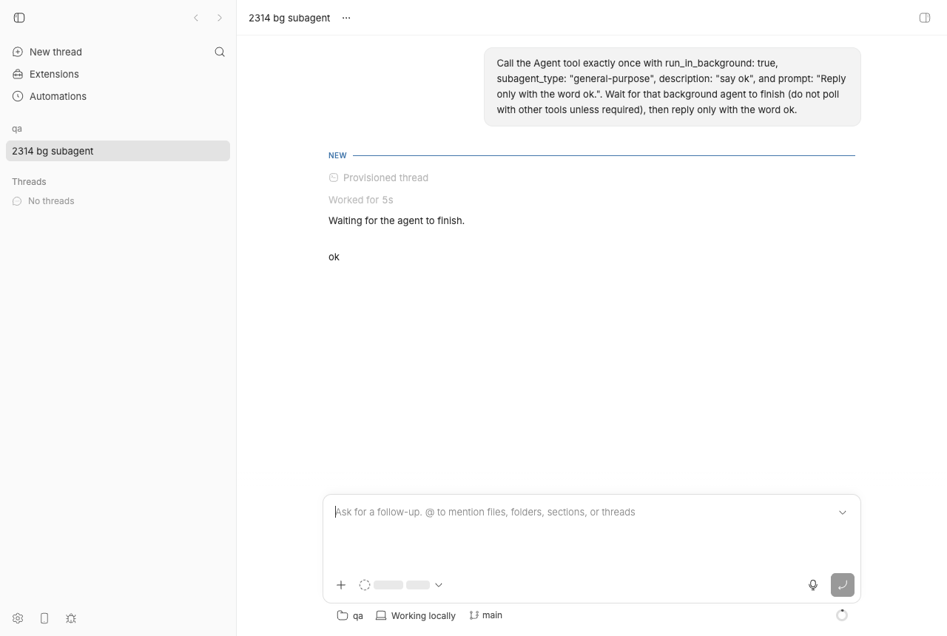This screenshot has height=636, width=947.
Task: Click the header title "2314 bg subagent"
Action: [x=289, y=18]
